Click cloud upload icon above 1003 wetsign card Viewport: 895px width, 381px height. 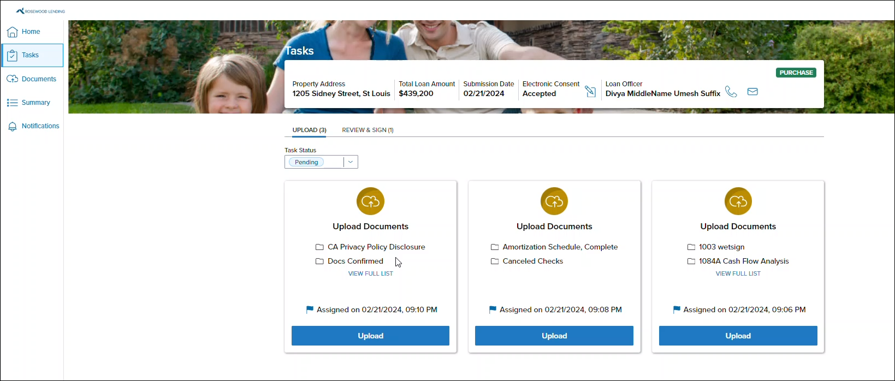(x=738, y=201)
